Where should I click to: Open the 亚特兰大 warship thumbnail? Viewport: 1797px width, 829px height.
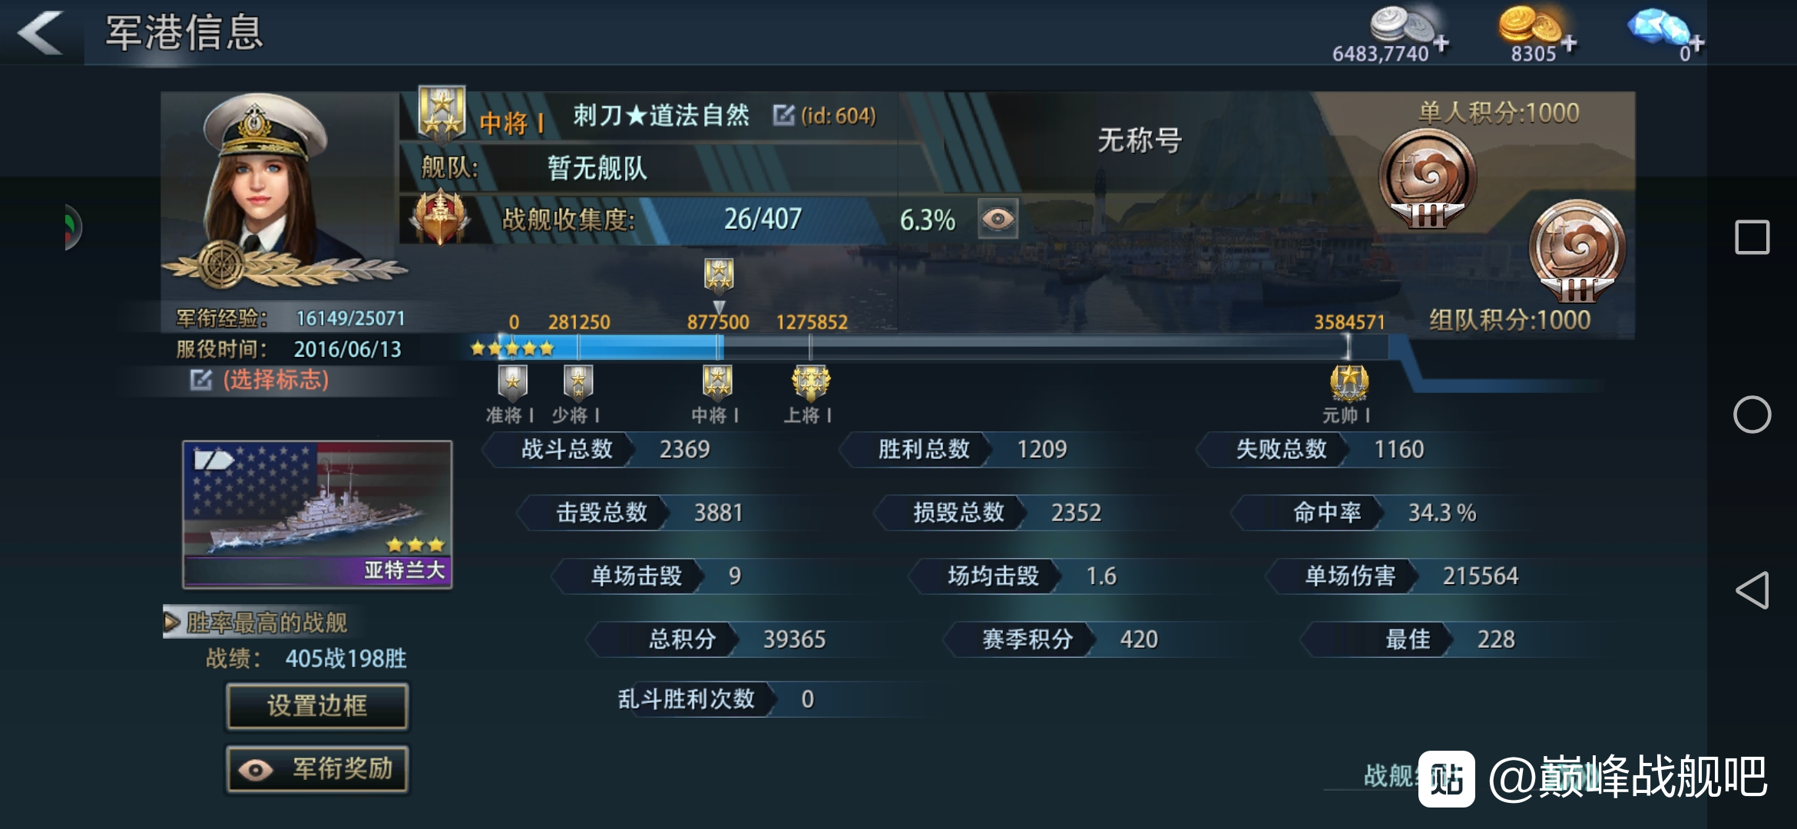317,514
